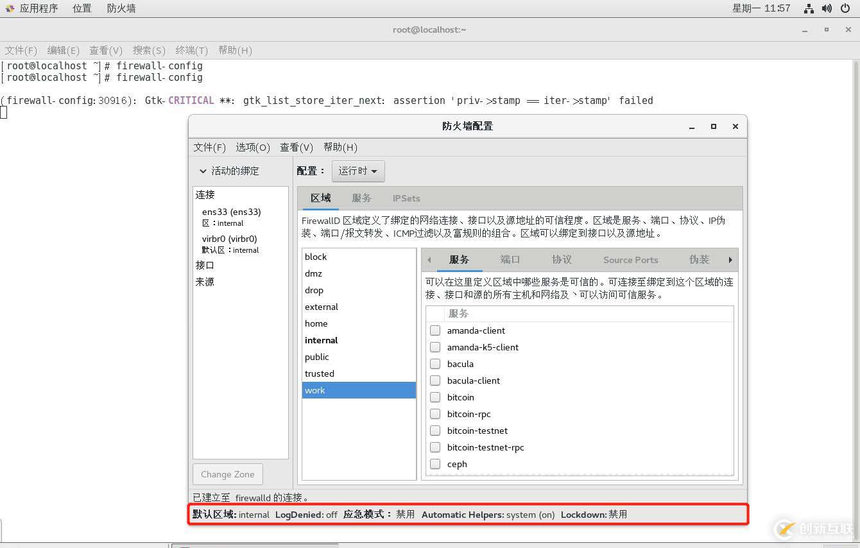This screenshot has height=548, width=860.
Task: Check the bacula service checkbox
Action: (435, 364)
